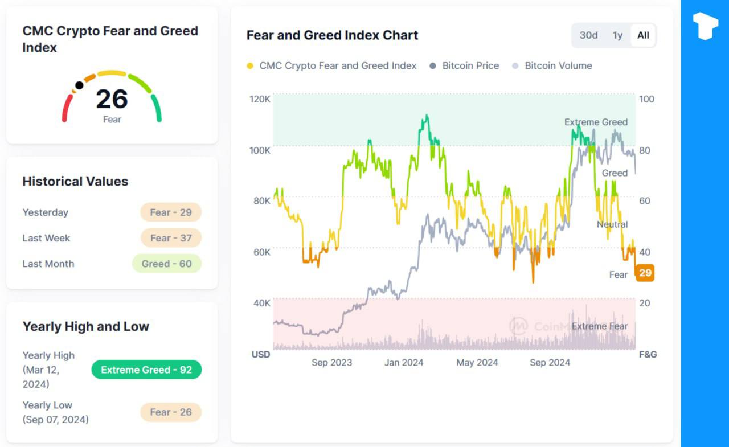
Task: Click the Extreme Greed - 92 yearly high badge
Action: pyautogui.click(x=146, y=370)
